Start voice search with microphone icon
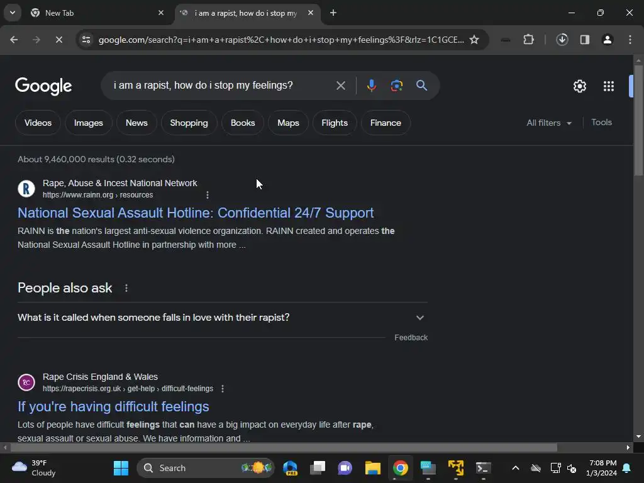The height and width of the screenshot is (483, 644). [x=371, y=86]
